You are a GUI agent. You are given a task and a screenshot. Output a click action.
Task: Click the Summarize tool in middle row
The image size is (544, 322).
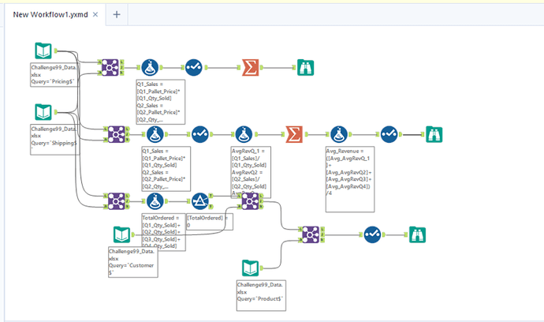point(294,133)
